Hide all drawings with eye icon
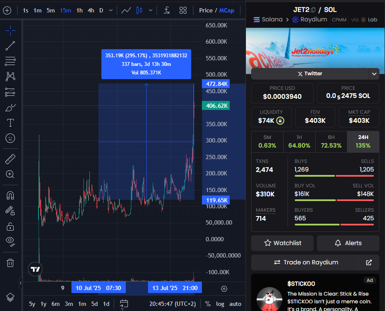This screenshot has height=311, width=385. [x=10, y=242]
